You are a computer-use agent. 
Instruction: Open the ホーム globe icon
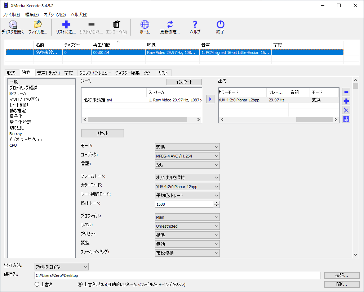pos(145,24)
